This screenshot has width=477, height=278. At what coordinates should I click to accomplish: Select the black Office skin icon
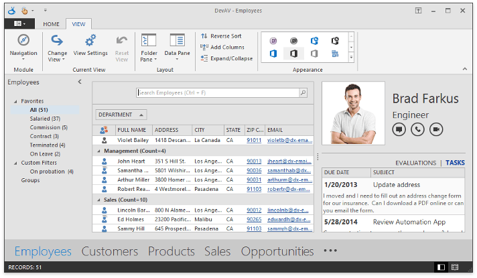click(293, 54)
